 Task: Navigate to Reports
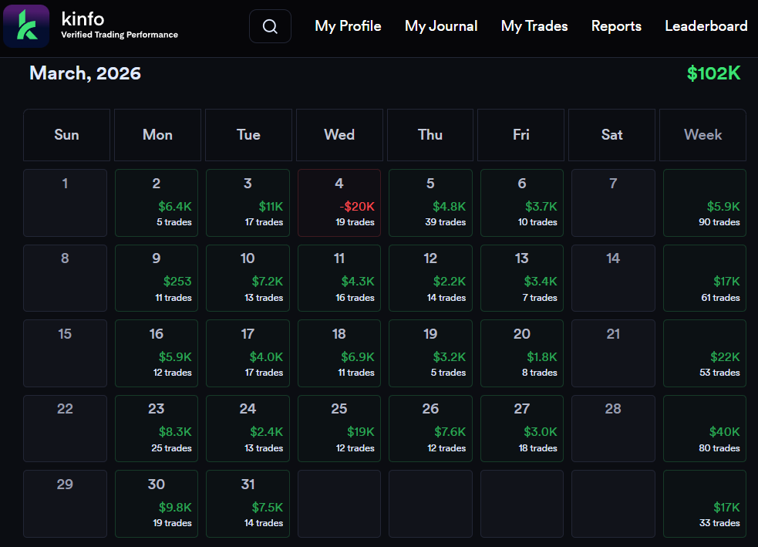tap(616, 26)
